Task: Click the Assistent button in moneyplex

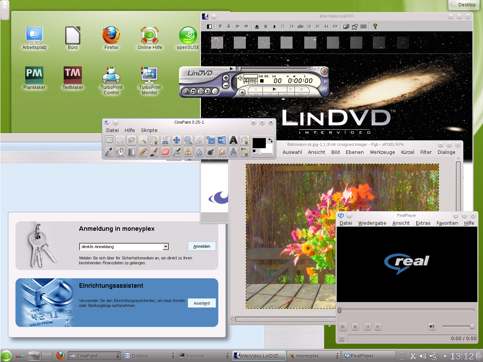Action: 202,303
